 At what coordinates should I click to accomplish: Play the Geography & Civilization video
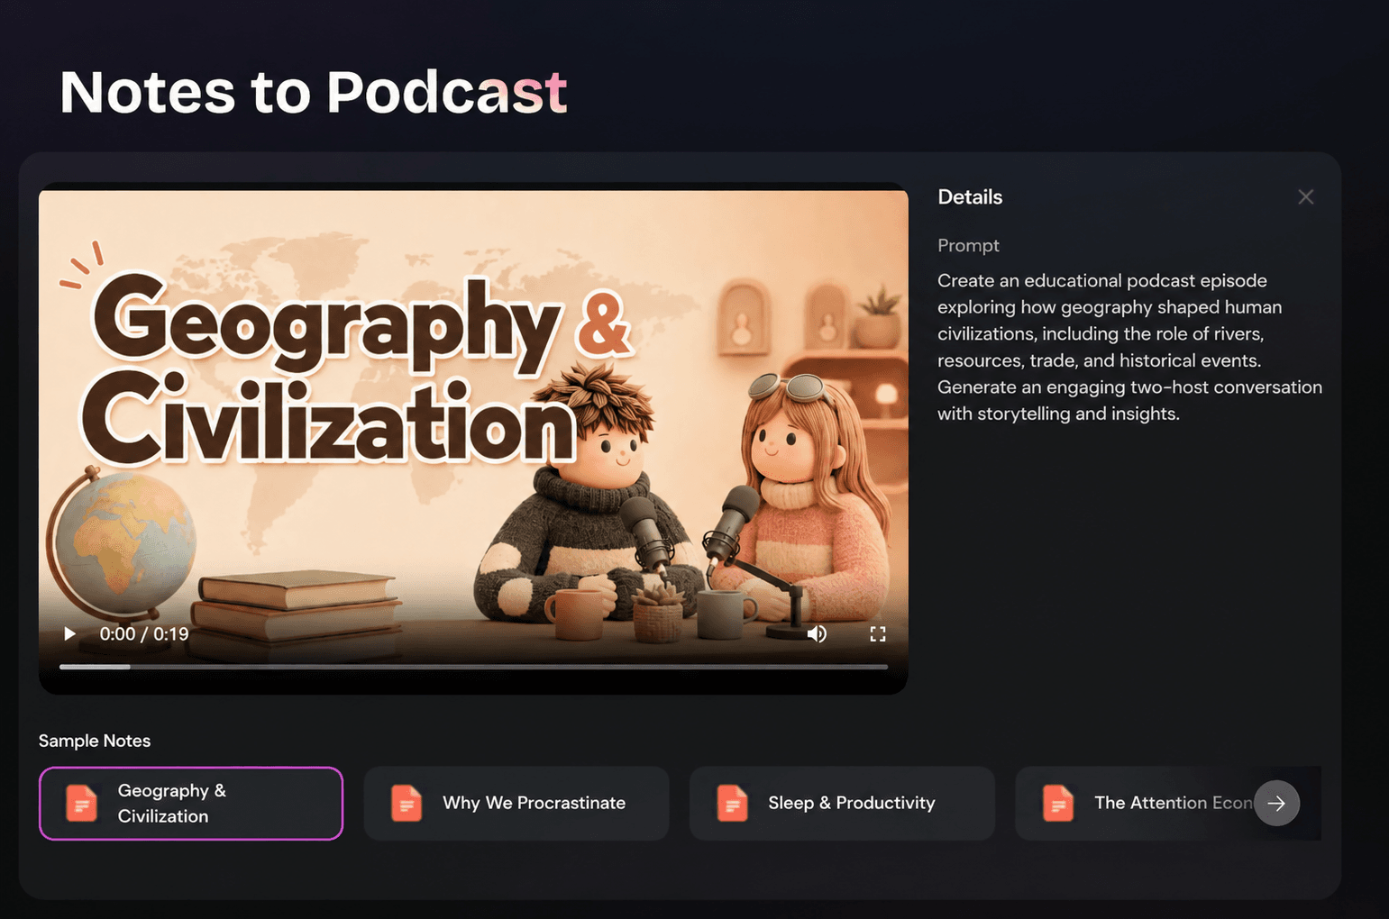69,633
